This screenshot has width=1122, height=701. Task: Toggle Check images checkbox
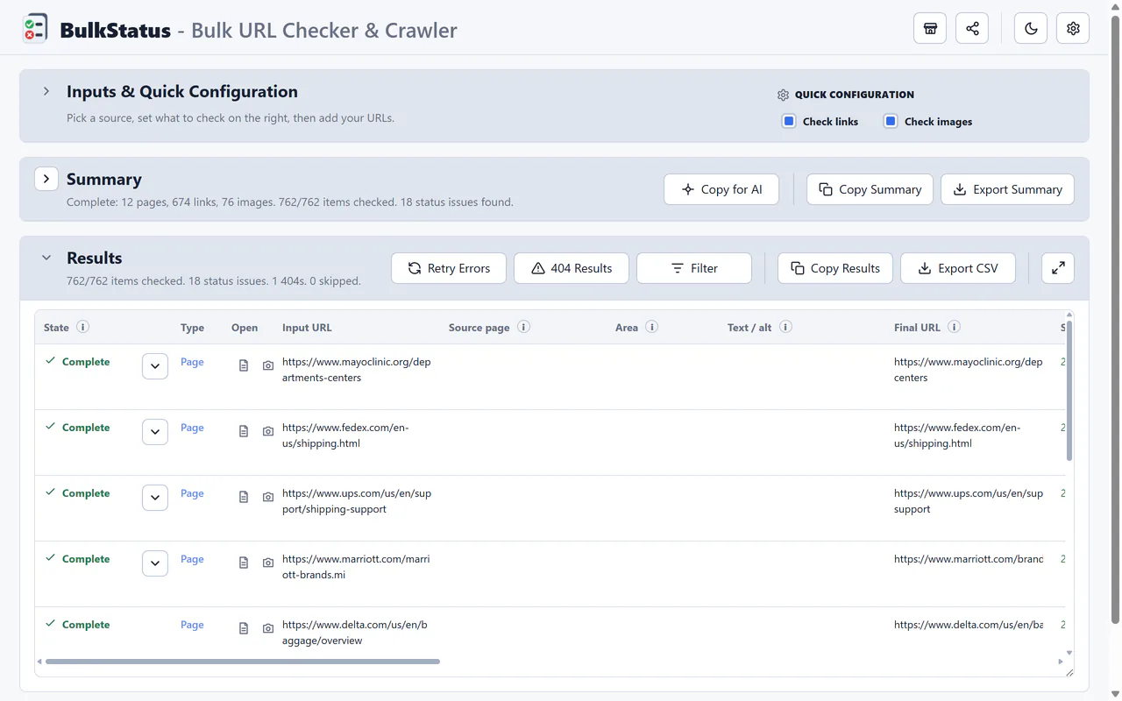891,121
